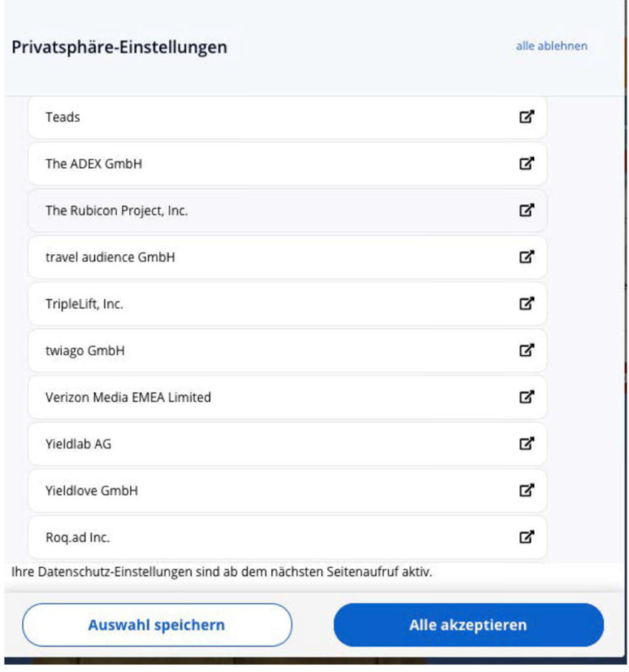The width and height of the screenshot is (629, 672).
Task: Click the 'Alle akzeptieren' button
Action: point(468,625)
